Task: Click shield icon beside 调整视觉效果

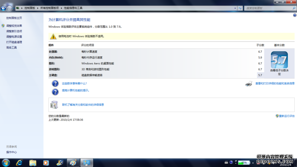Action: click(3, 26)
